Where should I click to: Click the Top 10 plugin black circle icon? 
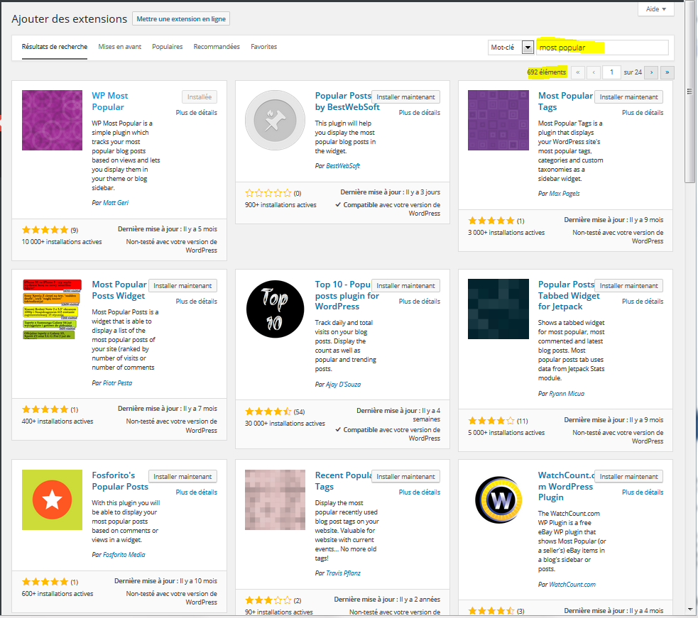[275, 309]
